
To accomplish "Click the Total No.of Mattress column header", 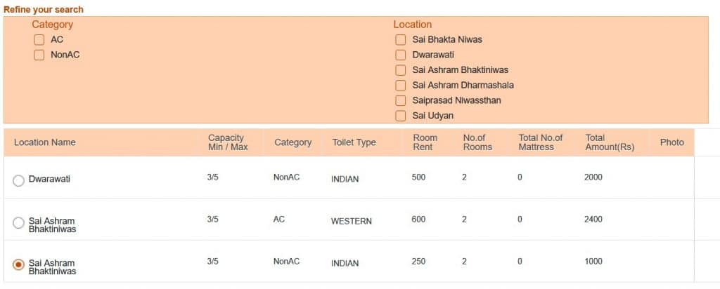I will click(541, 142).
